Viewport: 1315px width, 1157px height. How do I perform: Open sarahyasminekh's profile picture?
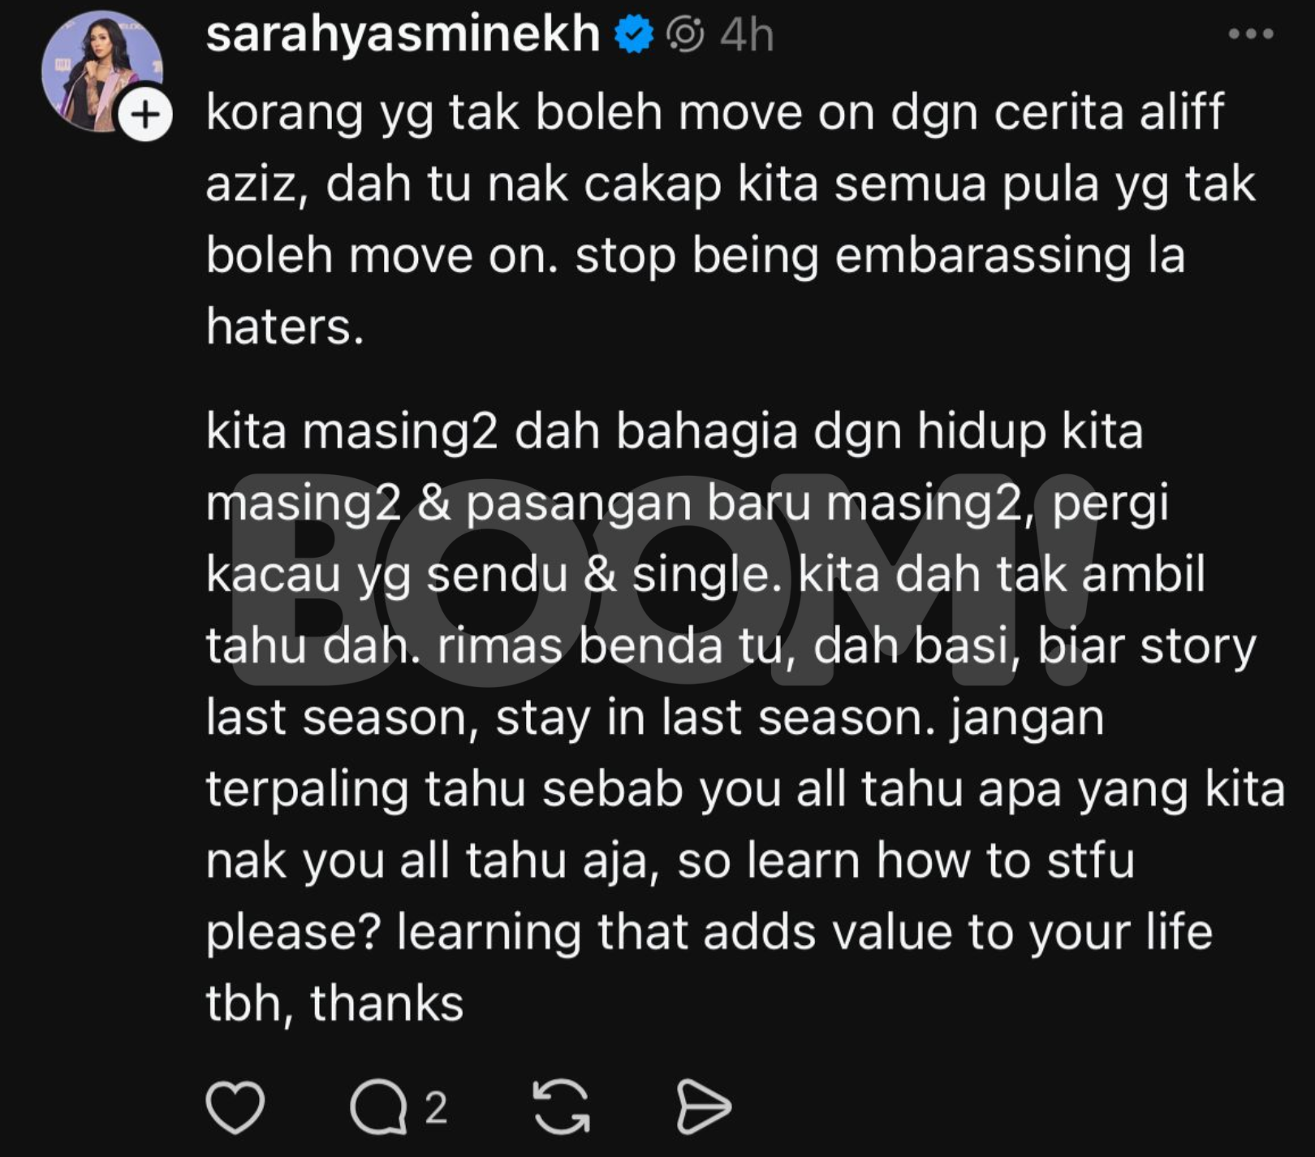[x=101, y=71]
